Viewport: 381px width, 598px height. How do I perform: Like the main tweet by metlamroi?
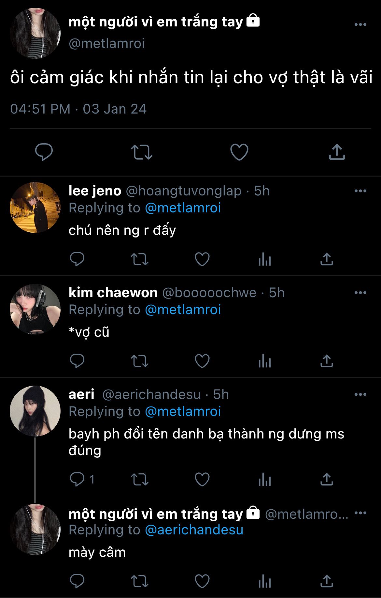coord(239,152)
